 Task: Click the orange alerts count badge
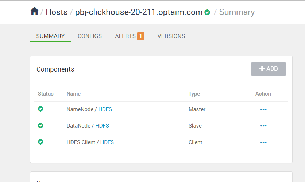coord(140,36)
